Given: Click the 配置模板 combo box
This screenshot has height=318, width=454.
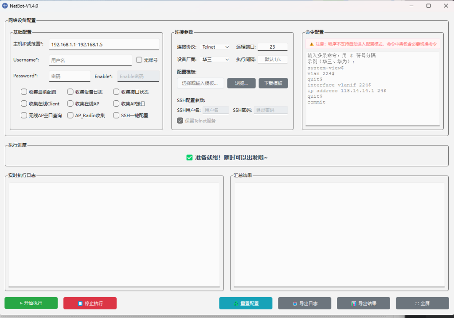Looking at the screenshot, I should point(200,83).
